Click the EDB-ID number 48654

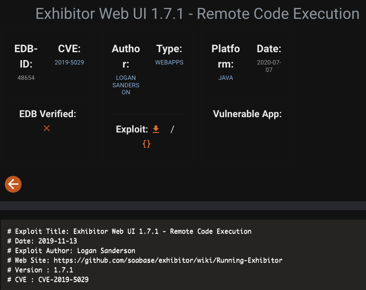point(26,78)
